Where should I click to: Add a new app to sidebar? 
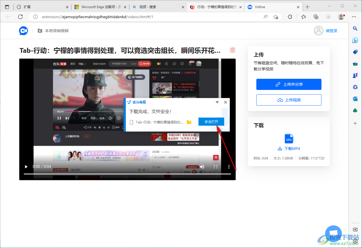tap(355, 123)
